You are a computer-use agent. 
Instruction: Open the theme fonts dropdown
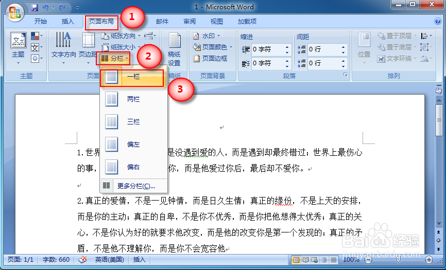pyautogui.click(x=37, y=47)
